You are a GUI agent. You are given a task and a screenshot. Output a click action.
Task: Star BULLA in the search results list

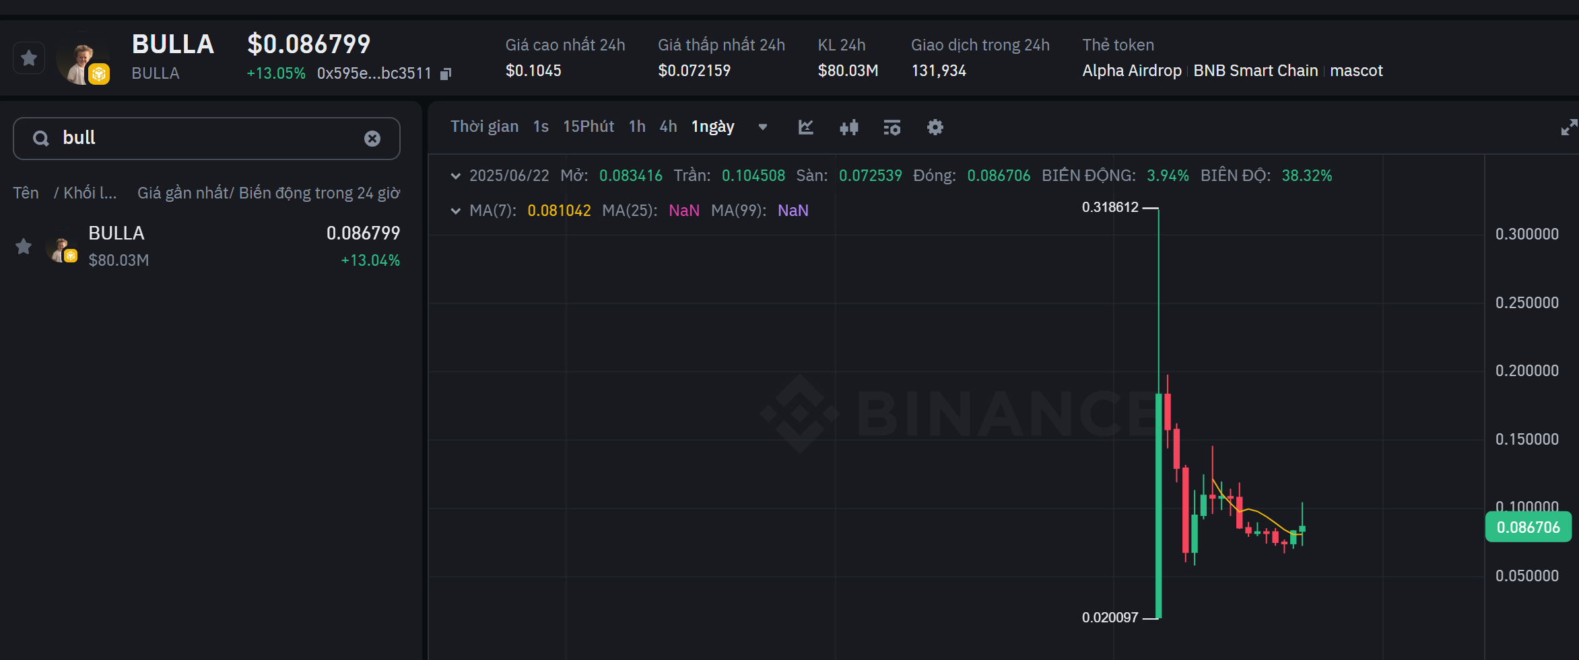pyautogui.click(x=24, y=247)
